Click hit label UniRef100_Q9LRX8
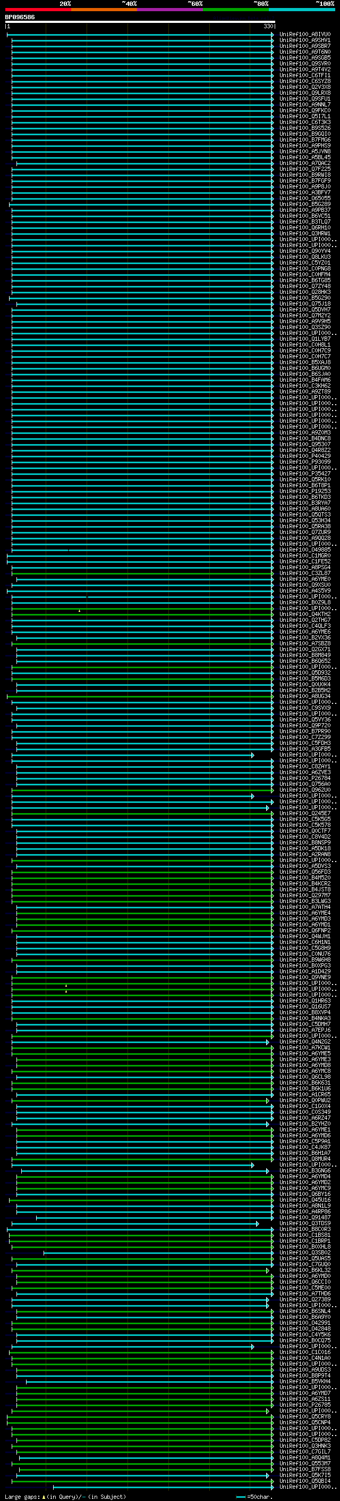The height and width of the screenshot is (1501, 340). click(x=305, y=93)
